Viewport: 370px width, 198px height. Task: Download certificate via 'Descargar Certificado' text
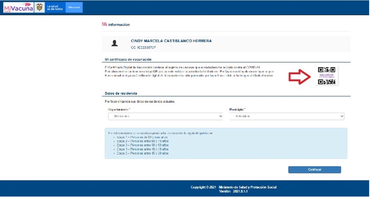click(327, 76)
